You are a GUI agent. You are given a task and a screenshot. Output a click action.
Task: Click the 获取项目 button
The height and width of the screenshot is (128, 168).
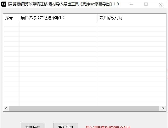[33, 125]
